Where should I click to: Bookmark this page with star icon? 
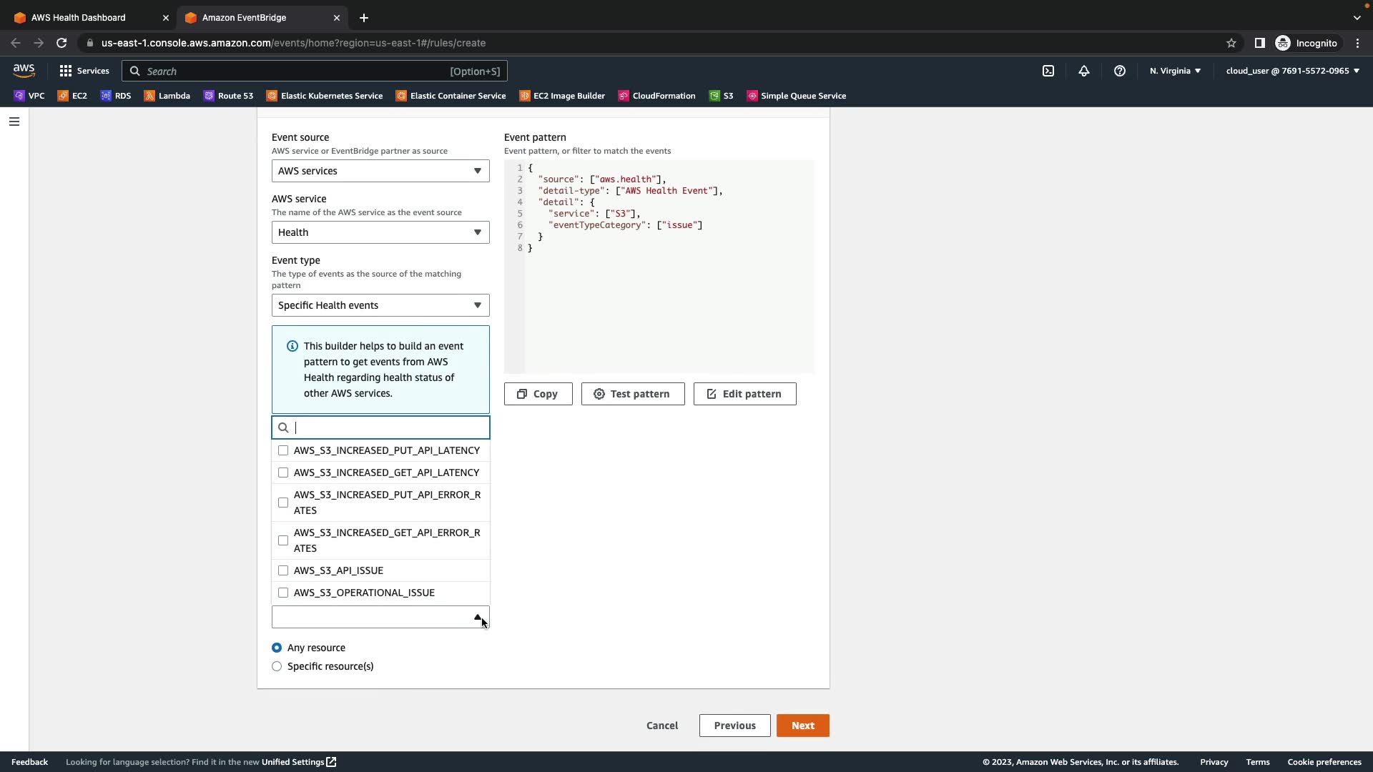(x=1231, y=43)
